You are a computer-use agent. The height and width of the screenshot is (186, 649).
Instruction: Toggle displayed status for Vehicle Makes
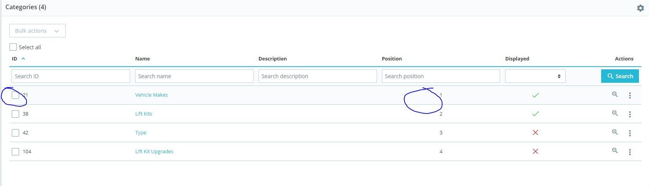(535, 95)
